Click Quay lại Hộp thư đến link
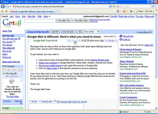 coord(38,32)
